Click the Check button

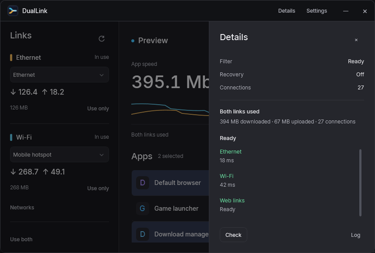click(x=233, y=235)
